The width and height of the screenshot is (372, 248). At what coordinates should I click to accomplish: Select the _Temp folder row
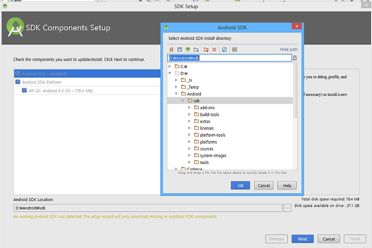pyautogui.click(x=230, y=87)
